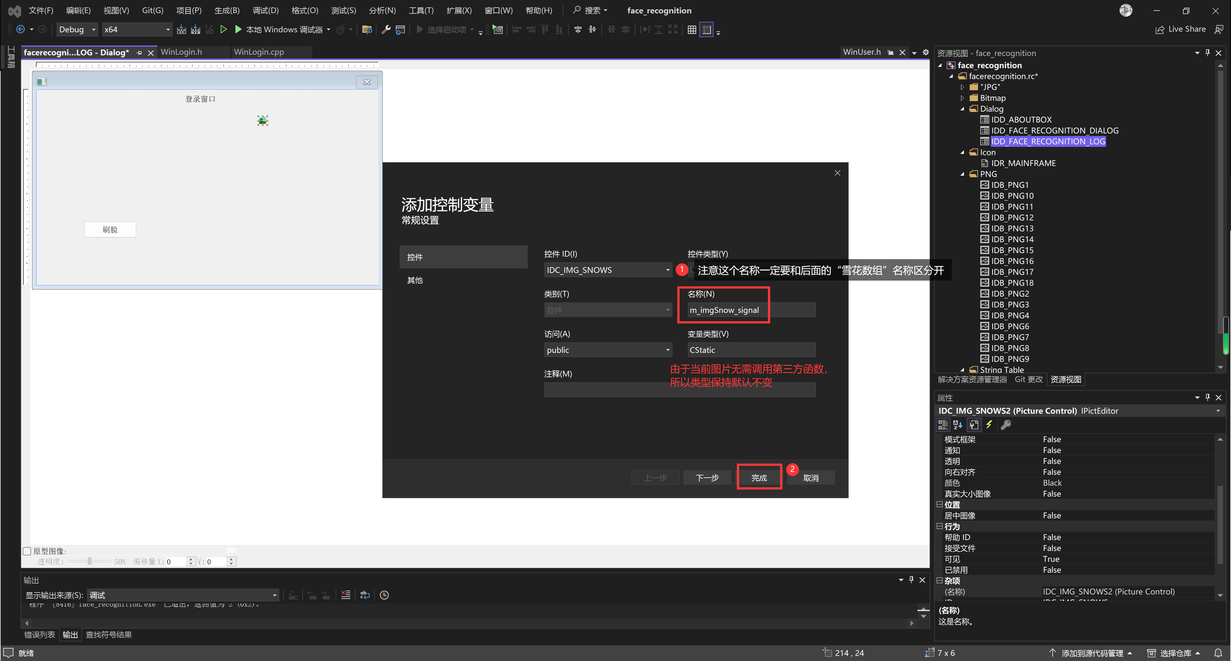Viewport: 1231px width, 661px height.
Task: Collapse the 行为 property category
Action: 940,526
